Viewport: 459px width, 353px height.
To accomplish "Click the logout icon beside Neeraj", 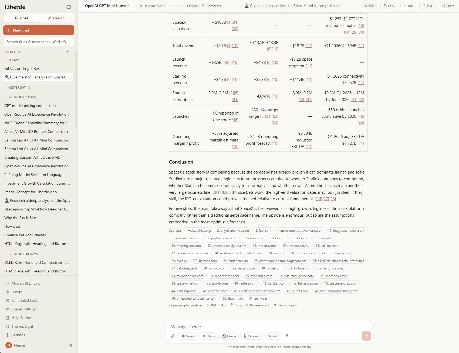I will pyautogui.click(x=70, y=345).
